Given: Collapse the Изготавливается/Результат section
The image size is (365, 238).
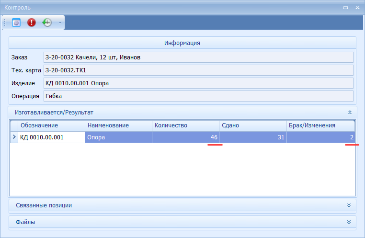Looking at the screenshot, I should [x=349, y=112].
